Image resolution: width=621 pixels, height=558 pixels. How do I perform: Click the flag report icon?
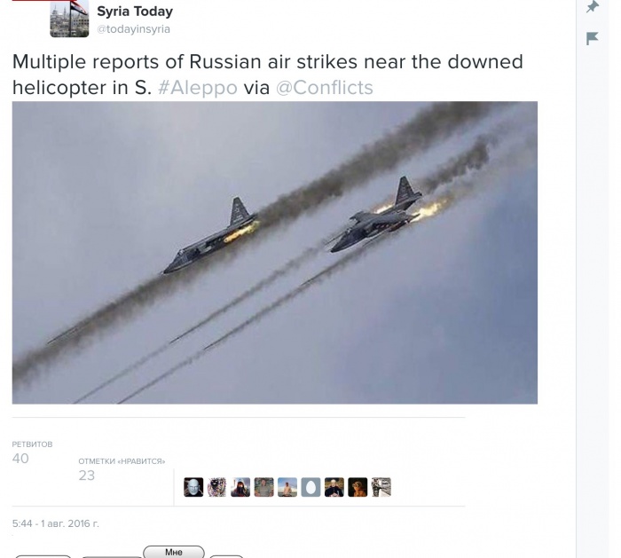click(592, 38)
